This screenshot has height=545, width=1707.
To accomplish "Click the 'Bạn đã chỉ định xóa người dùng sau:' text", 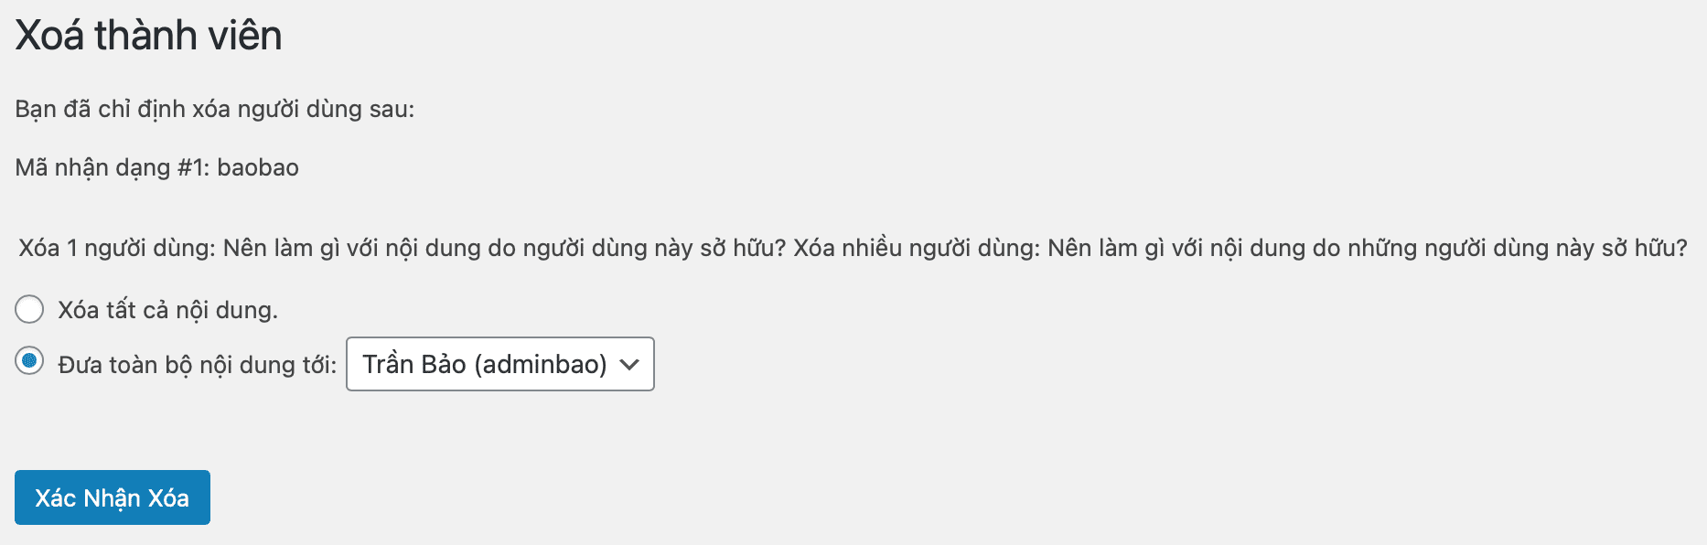I will (214, 110).
